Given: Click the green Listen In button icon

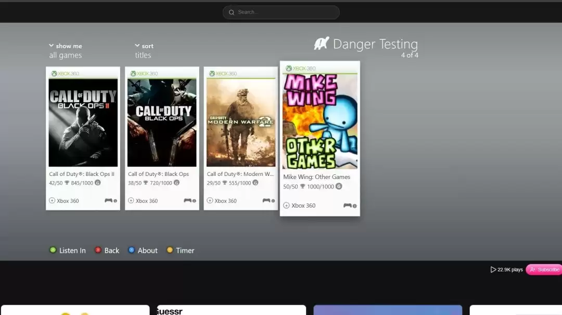Looking at the screenshot, I should click(53, 250).
